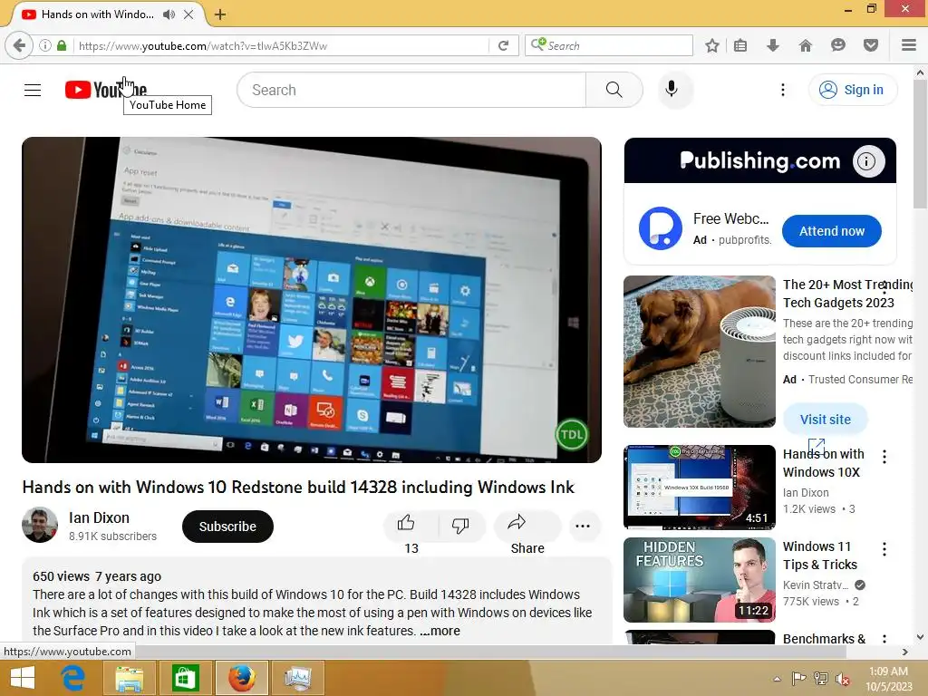The height and width of the screenshot is (696, 928).
Task: Click the green padlock security icon
Action: (62, 45)
